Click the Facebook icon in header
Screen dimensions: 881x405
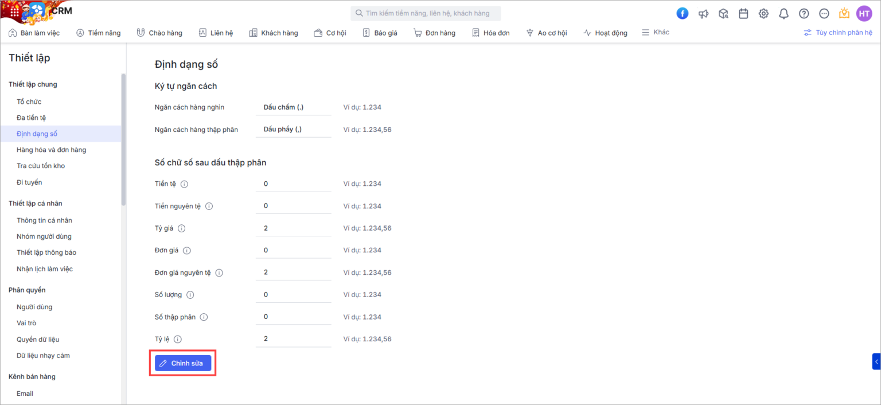pos(682,13)
